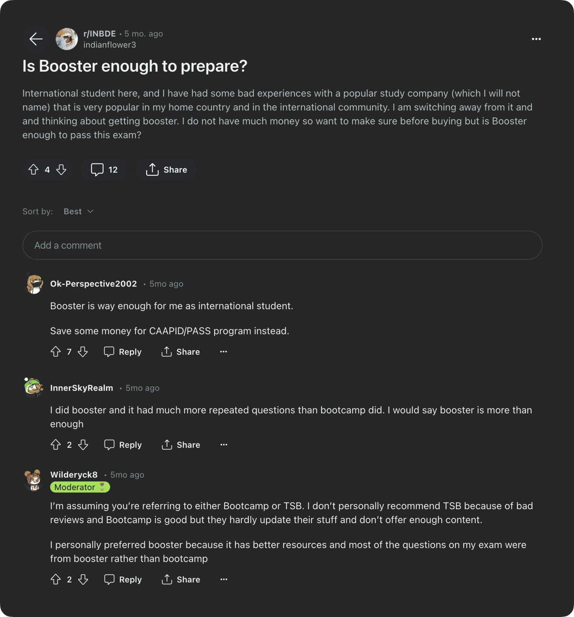Expand the Sort by Best dropdown
This screenshot has width=574, height=617.
click(79, 212)
